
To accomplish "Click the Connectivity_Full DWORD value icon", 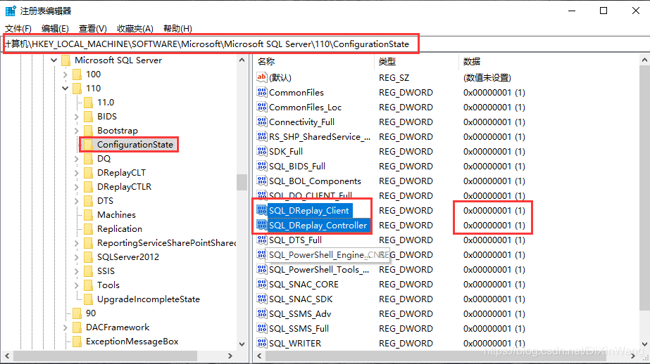I will click(261, 122).
